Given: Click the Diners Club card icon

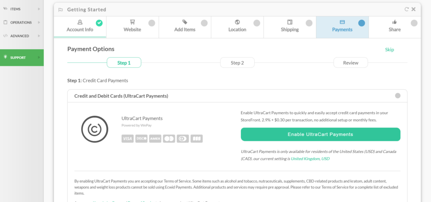Looking at the screenshot, I should coord(183,139).
